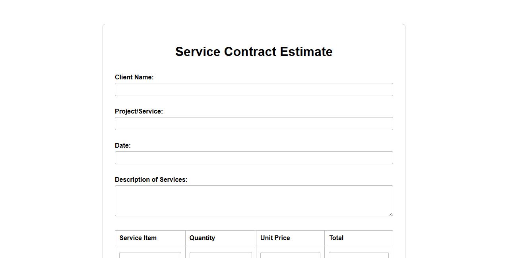Click the Client Name input field

(x=254, y=90)
